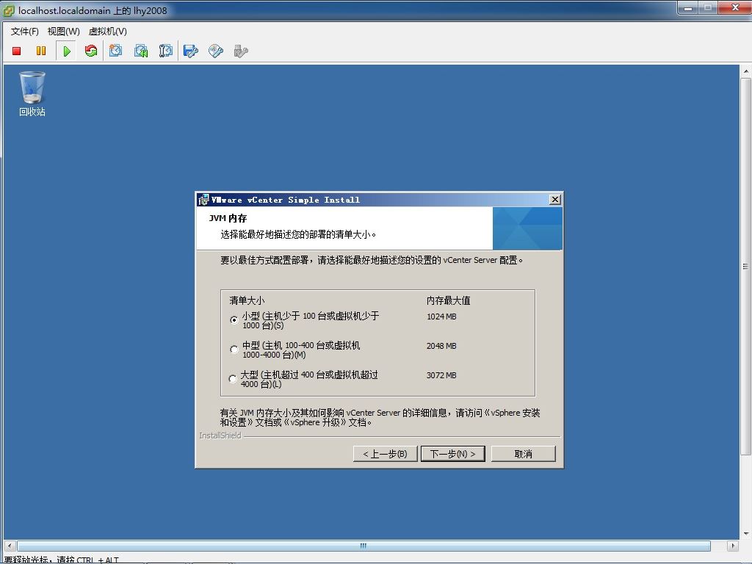752x564 pixels.
Task: Open the 虚拟机(V) menu
Action: click(x=107, y=31)
